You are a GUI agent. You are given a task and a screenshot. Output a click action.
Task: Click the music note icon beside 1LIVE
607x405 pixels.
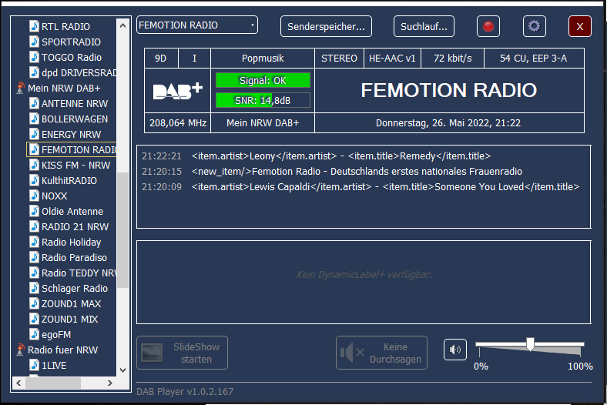(x=34, y=366)
